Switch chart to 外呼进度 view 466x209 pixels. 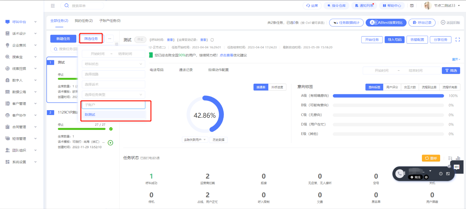[277, 87]
